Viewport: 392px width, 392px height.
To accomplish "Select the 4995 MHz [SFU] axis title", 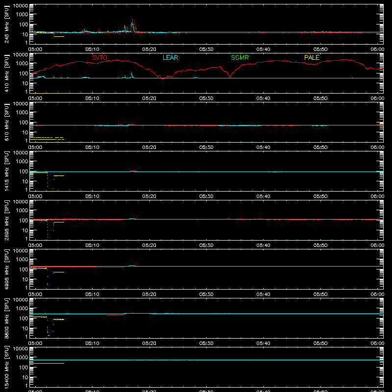I will click(6, 269).
